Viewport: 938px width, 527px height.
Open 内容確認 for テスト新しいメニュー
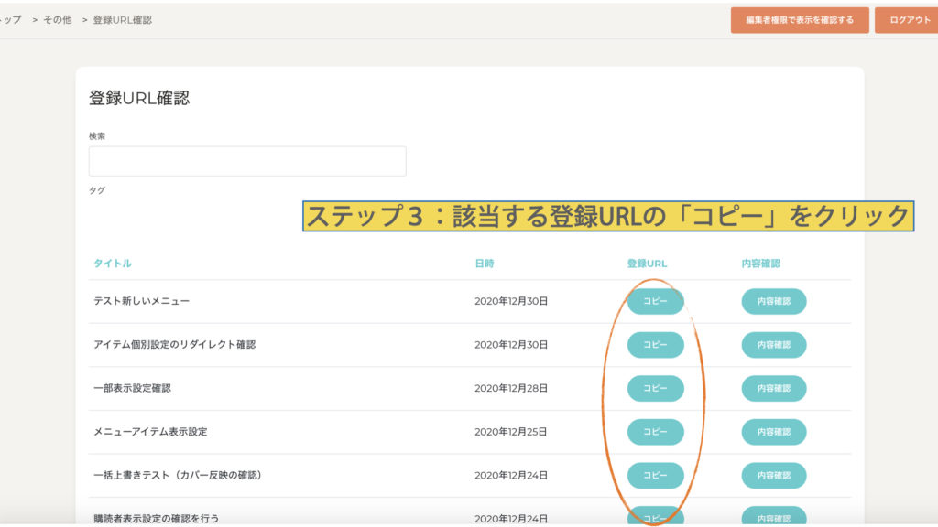pyautogui.click(x=774, y=301)
